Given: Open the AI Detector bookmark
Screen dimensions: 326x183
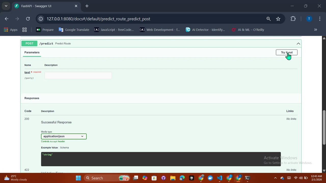Looking at the screenshot, I should tap(205, 30).
